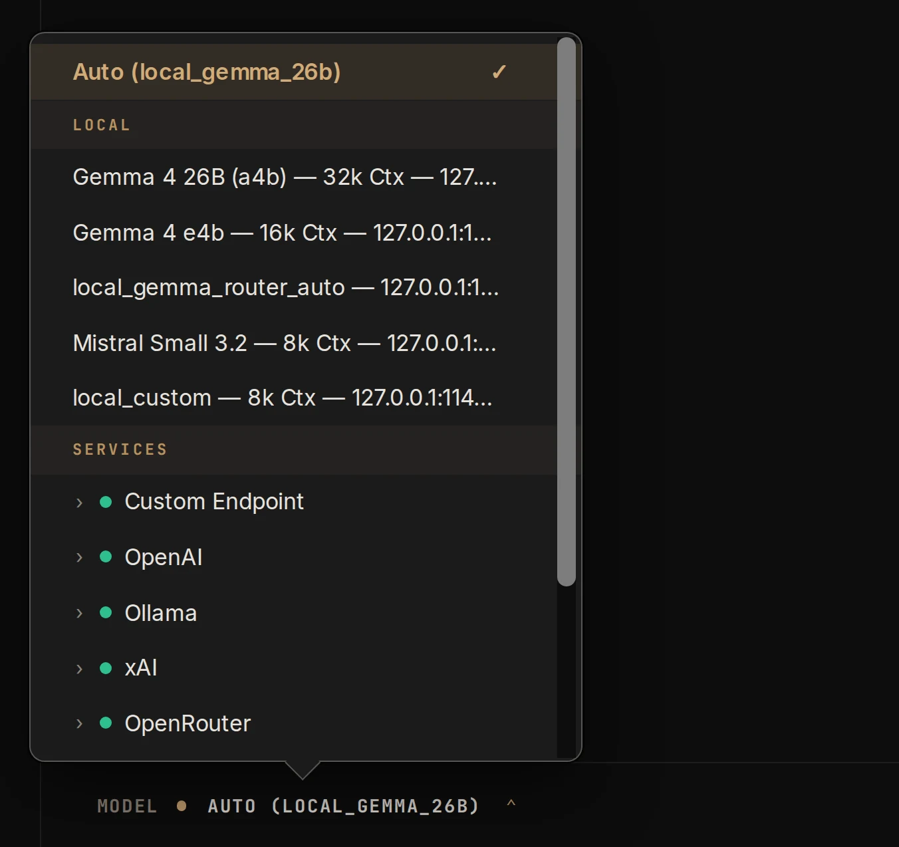Click the AUTO (LOCAL_GEMMA_26B) model selector
The height and width of the screenshot is (847, 899).
click(x=343, y=806)
